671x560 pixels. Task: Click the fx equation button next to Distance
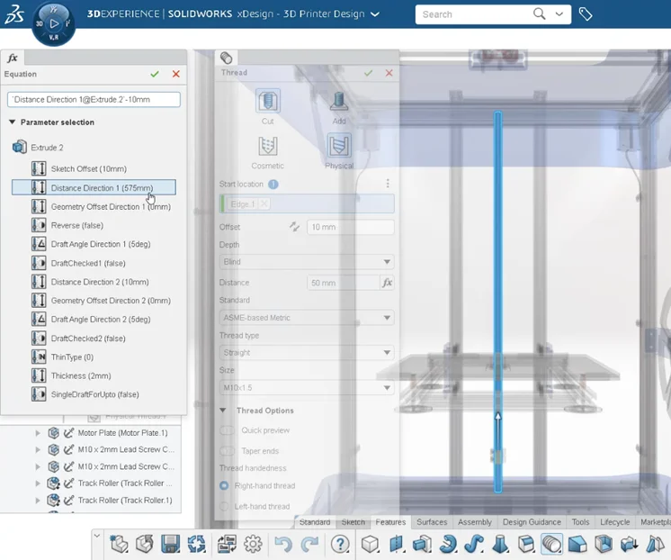pyautogui.click(x=387, y=283)
